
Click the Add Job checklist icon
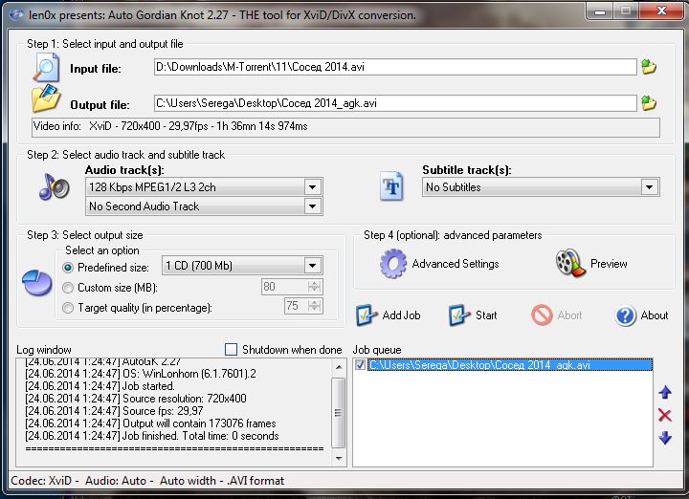click(366, 315)
